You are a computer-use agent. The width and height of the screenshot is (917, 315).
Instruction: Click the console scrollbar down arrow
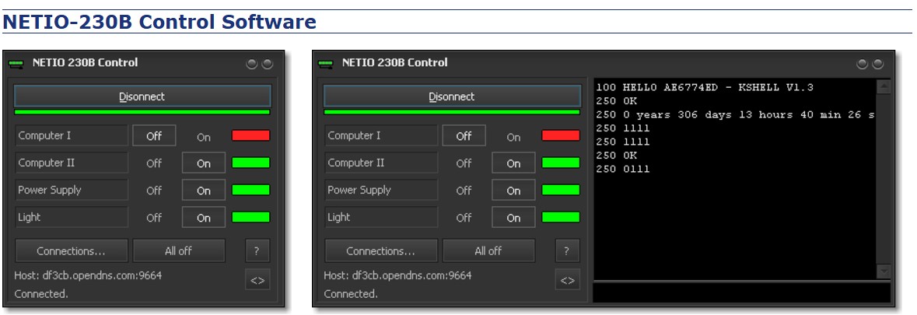tap(883, 271)
